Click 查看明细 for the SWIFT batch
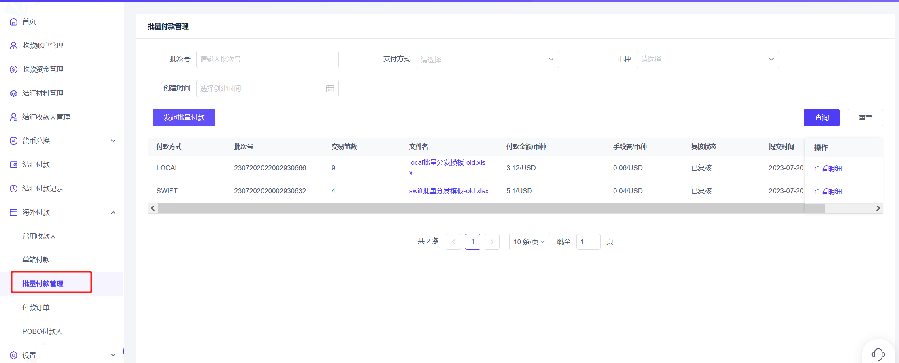Viewport: 899px width, 363px height. click(828, 192)
